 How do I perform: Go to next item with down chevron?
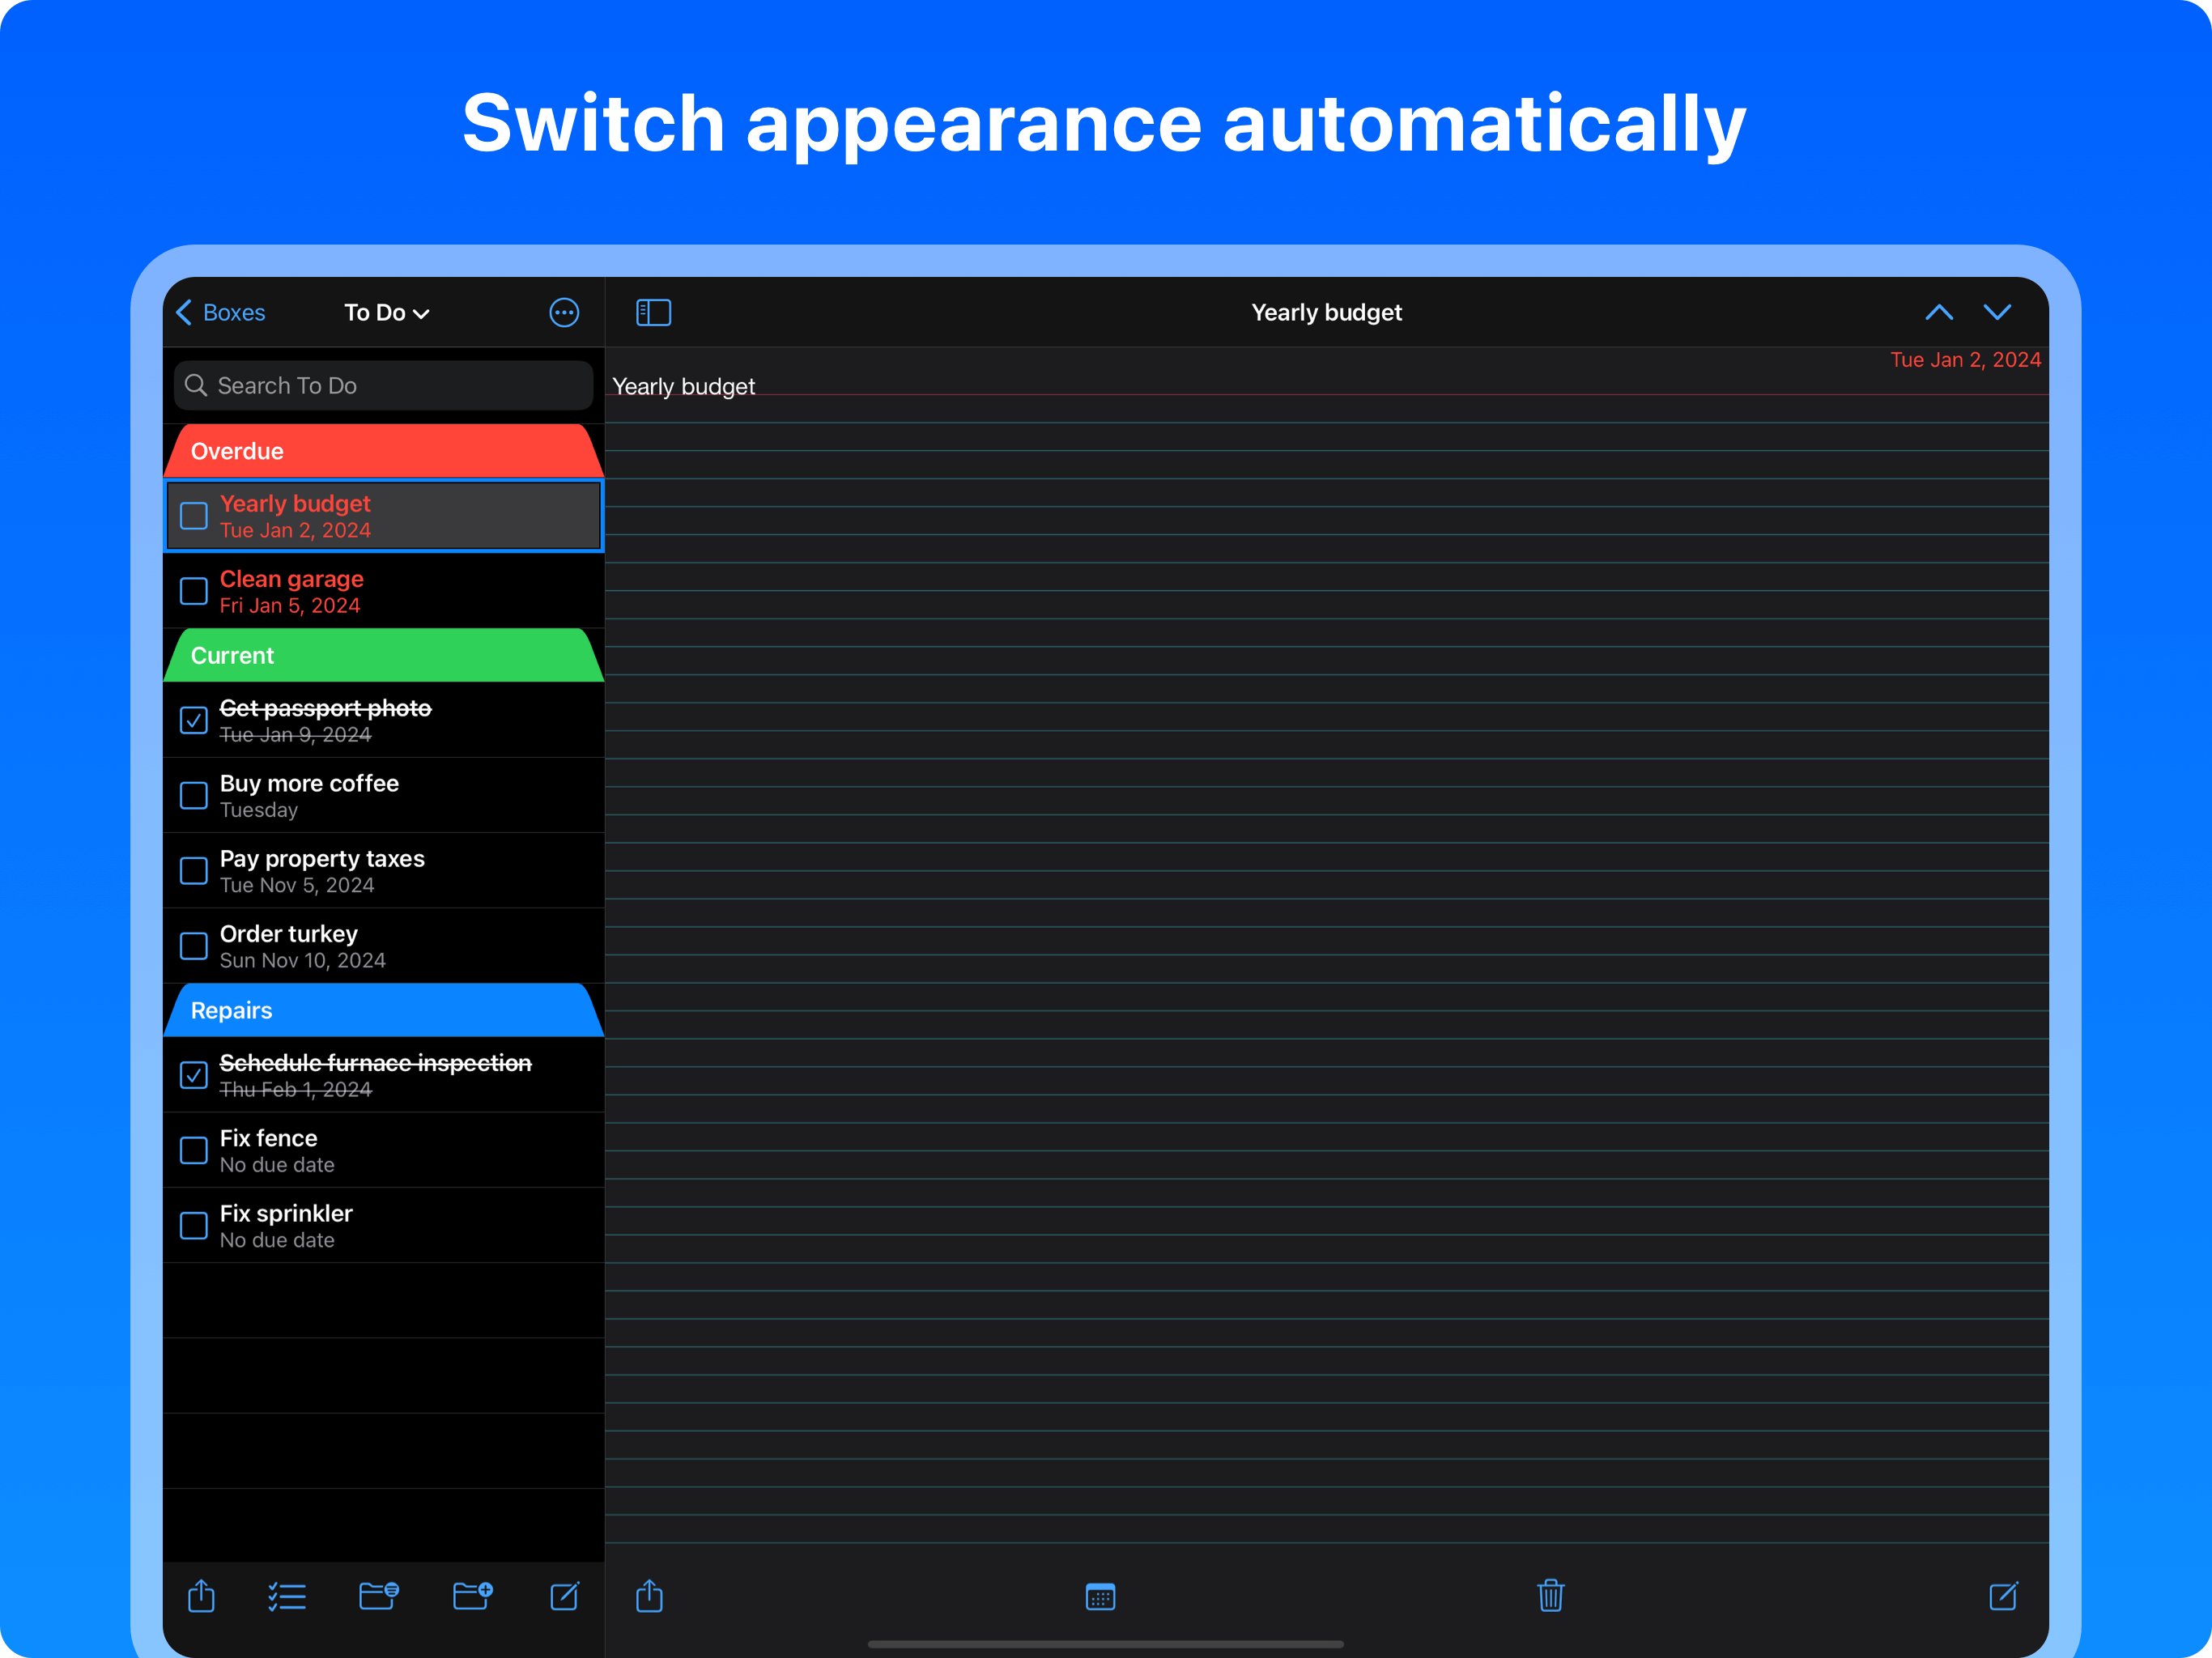(x=1997, y=313)
